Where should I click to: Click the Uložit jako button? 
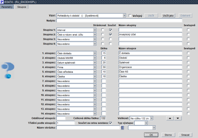coord(168,16)
